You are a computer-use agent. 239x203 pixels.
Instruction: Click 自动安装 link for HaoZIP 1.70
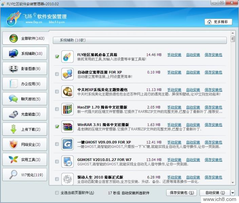[x=193, y=107]
